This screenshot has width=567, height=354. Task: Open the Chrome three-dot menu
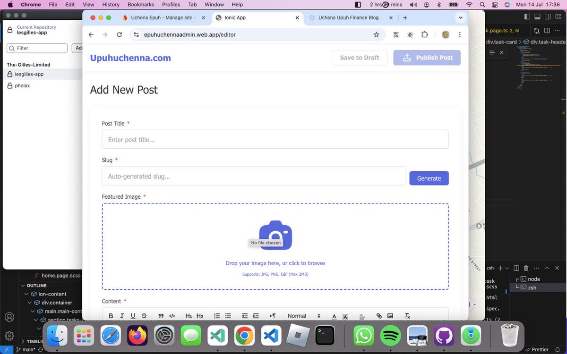(x=459, y=34)
